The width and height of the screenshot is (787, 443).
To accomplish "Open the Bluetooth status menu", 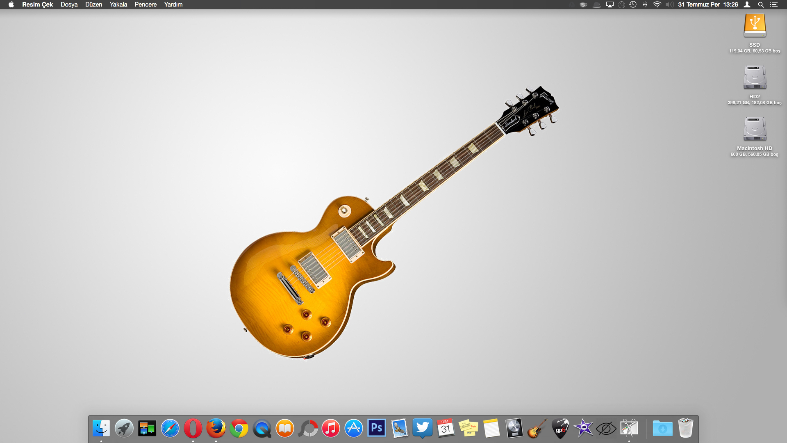I will click(645, 5).
